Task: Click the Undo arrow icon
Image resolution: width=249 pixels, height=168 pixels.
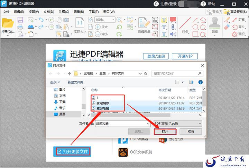Action: [x=41, y=20]
